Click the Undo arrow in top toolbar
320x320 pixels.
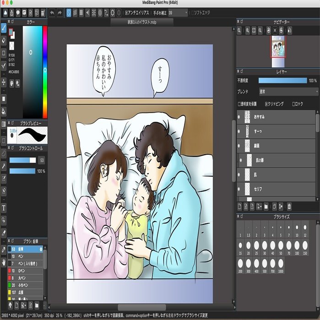click(x=52, y=13)
